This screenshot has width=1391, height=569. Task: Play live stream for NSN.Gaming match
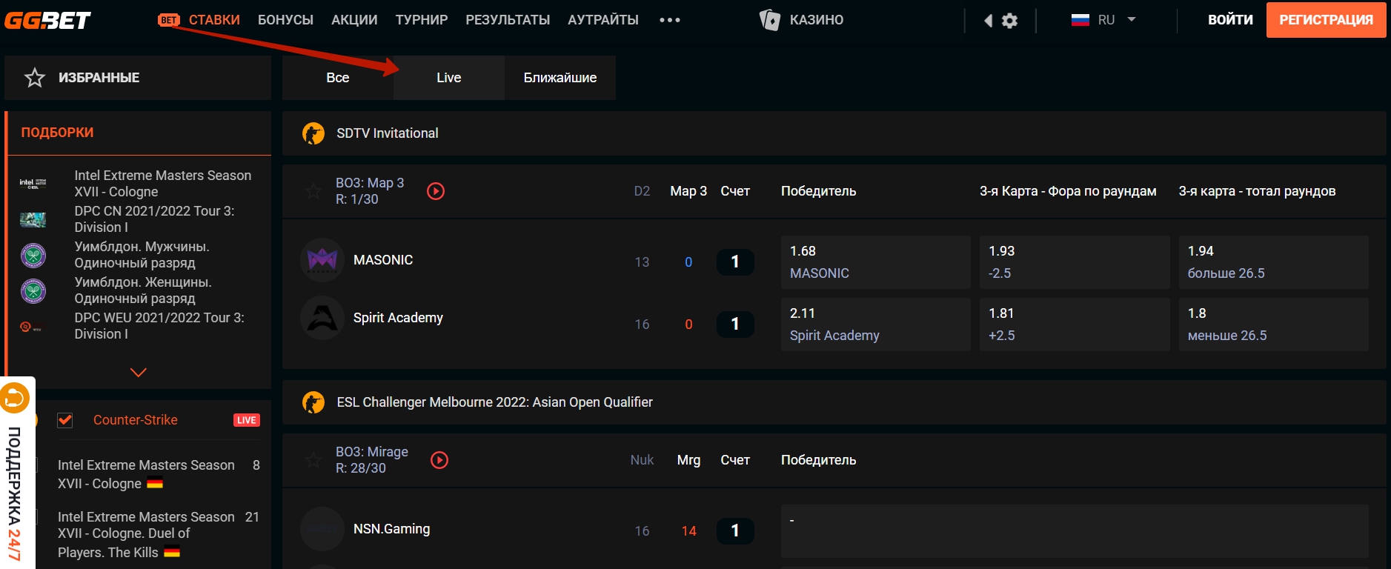point(439,460)
